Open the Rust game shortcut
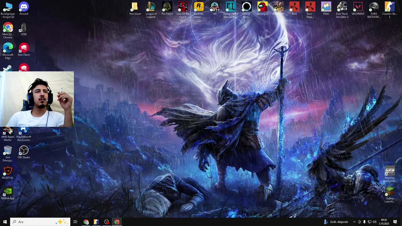 [x=294, y=8]
